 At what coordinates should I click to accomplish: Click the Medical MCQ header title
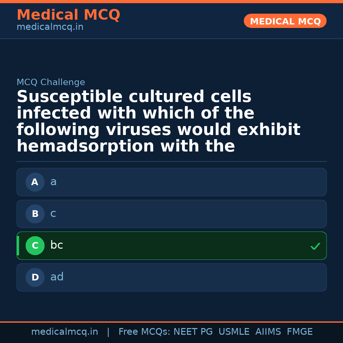click(68, 15)
